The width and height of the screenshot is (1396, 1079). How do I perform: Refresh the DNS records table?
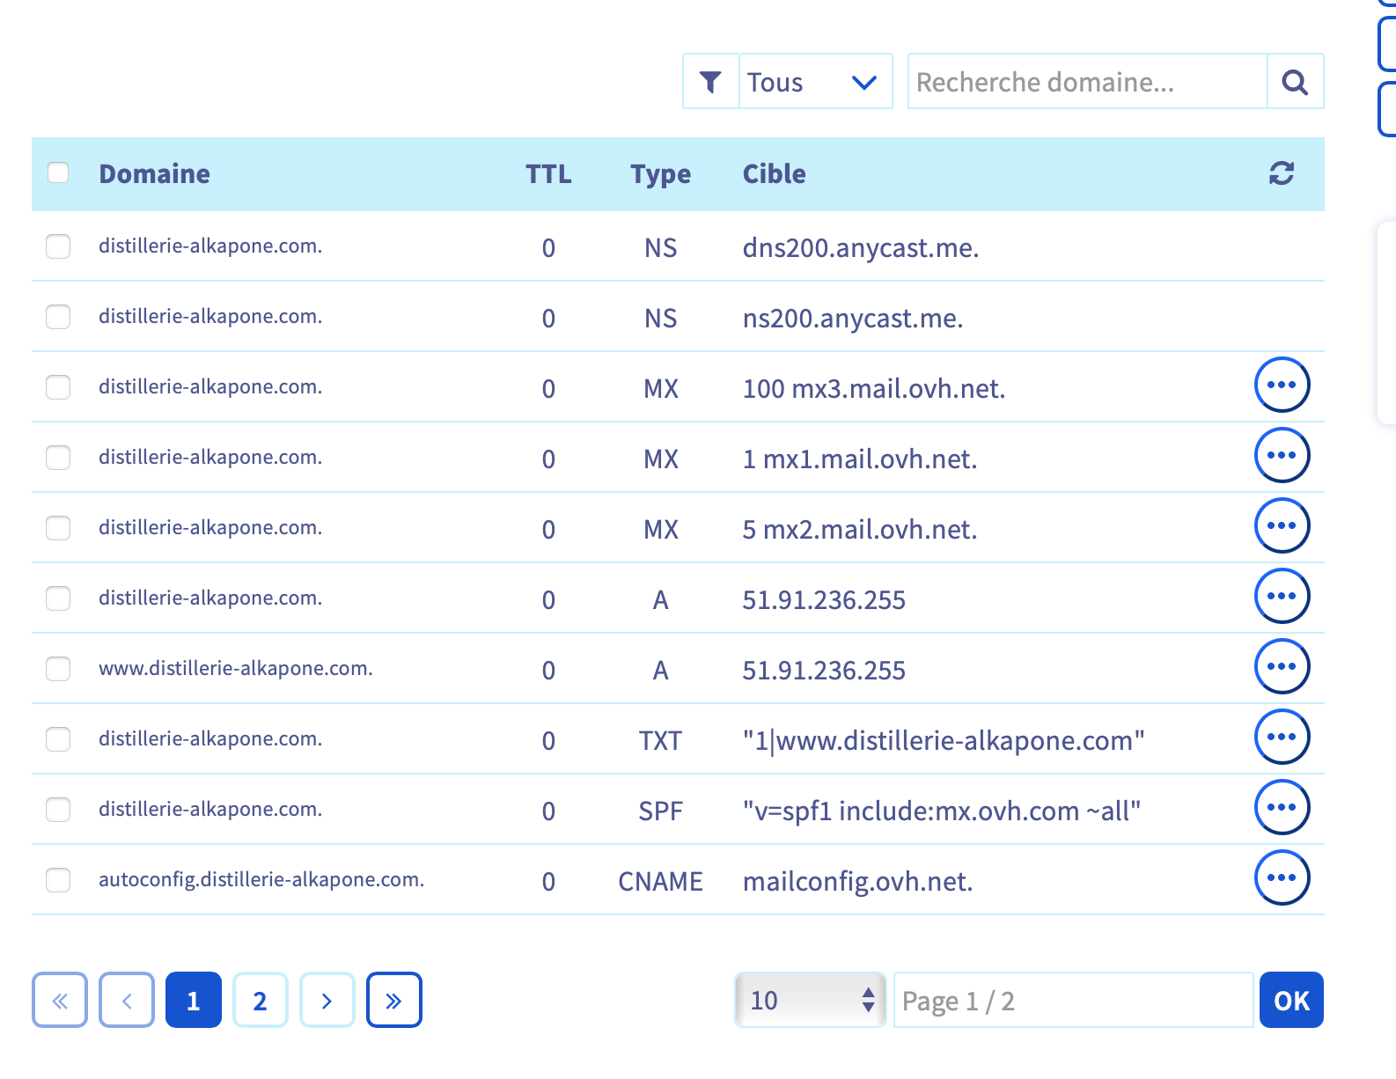click(x=1281, y=173)
